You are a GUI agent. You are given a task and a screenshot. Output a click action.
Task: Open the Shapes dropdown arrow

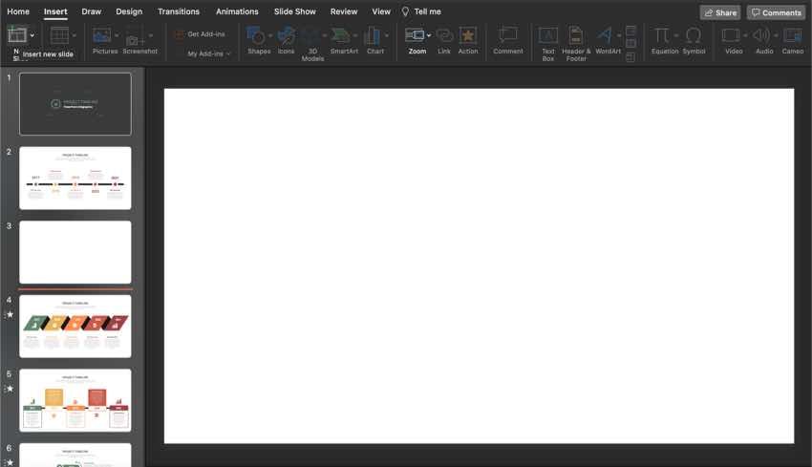pos(270,35)
